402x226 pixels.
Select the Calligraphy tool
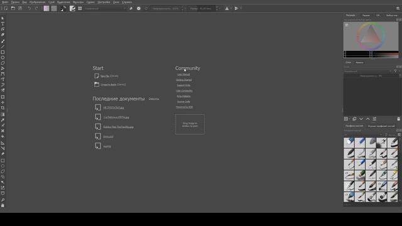click(x=3, y=35)
